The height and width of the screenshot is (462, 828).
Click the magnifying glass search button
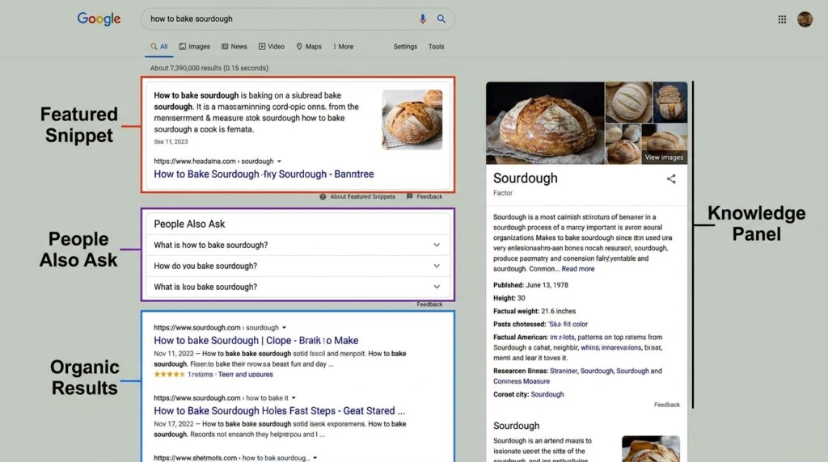coord(441,19)
